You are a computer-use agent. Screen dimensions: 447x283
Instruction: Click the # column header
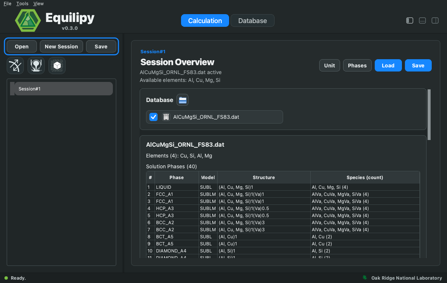click(150, 177)
